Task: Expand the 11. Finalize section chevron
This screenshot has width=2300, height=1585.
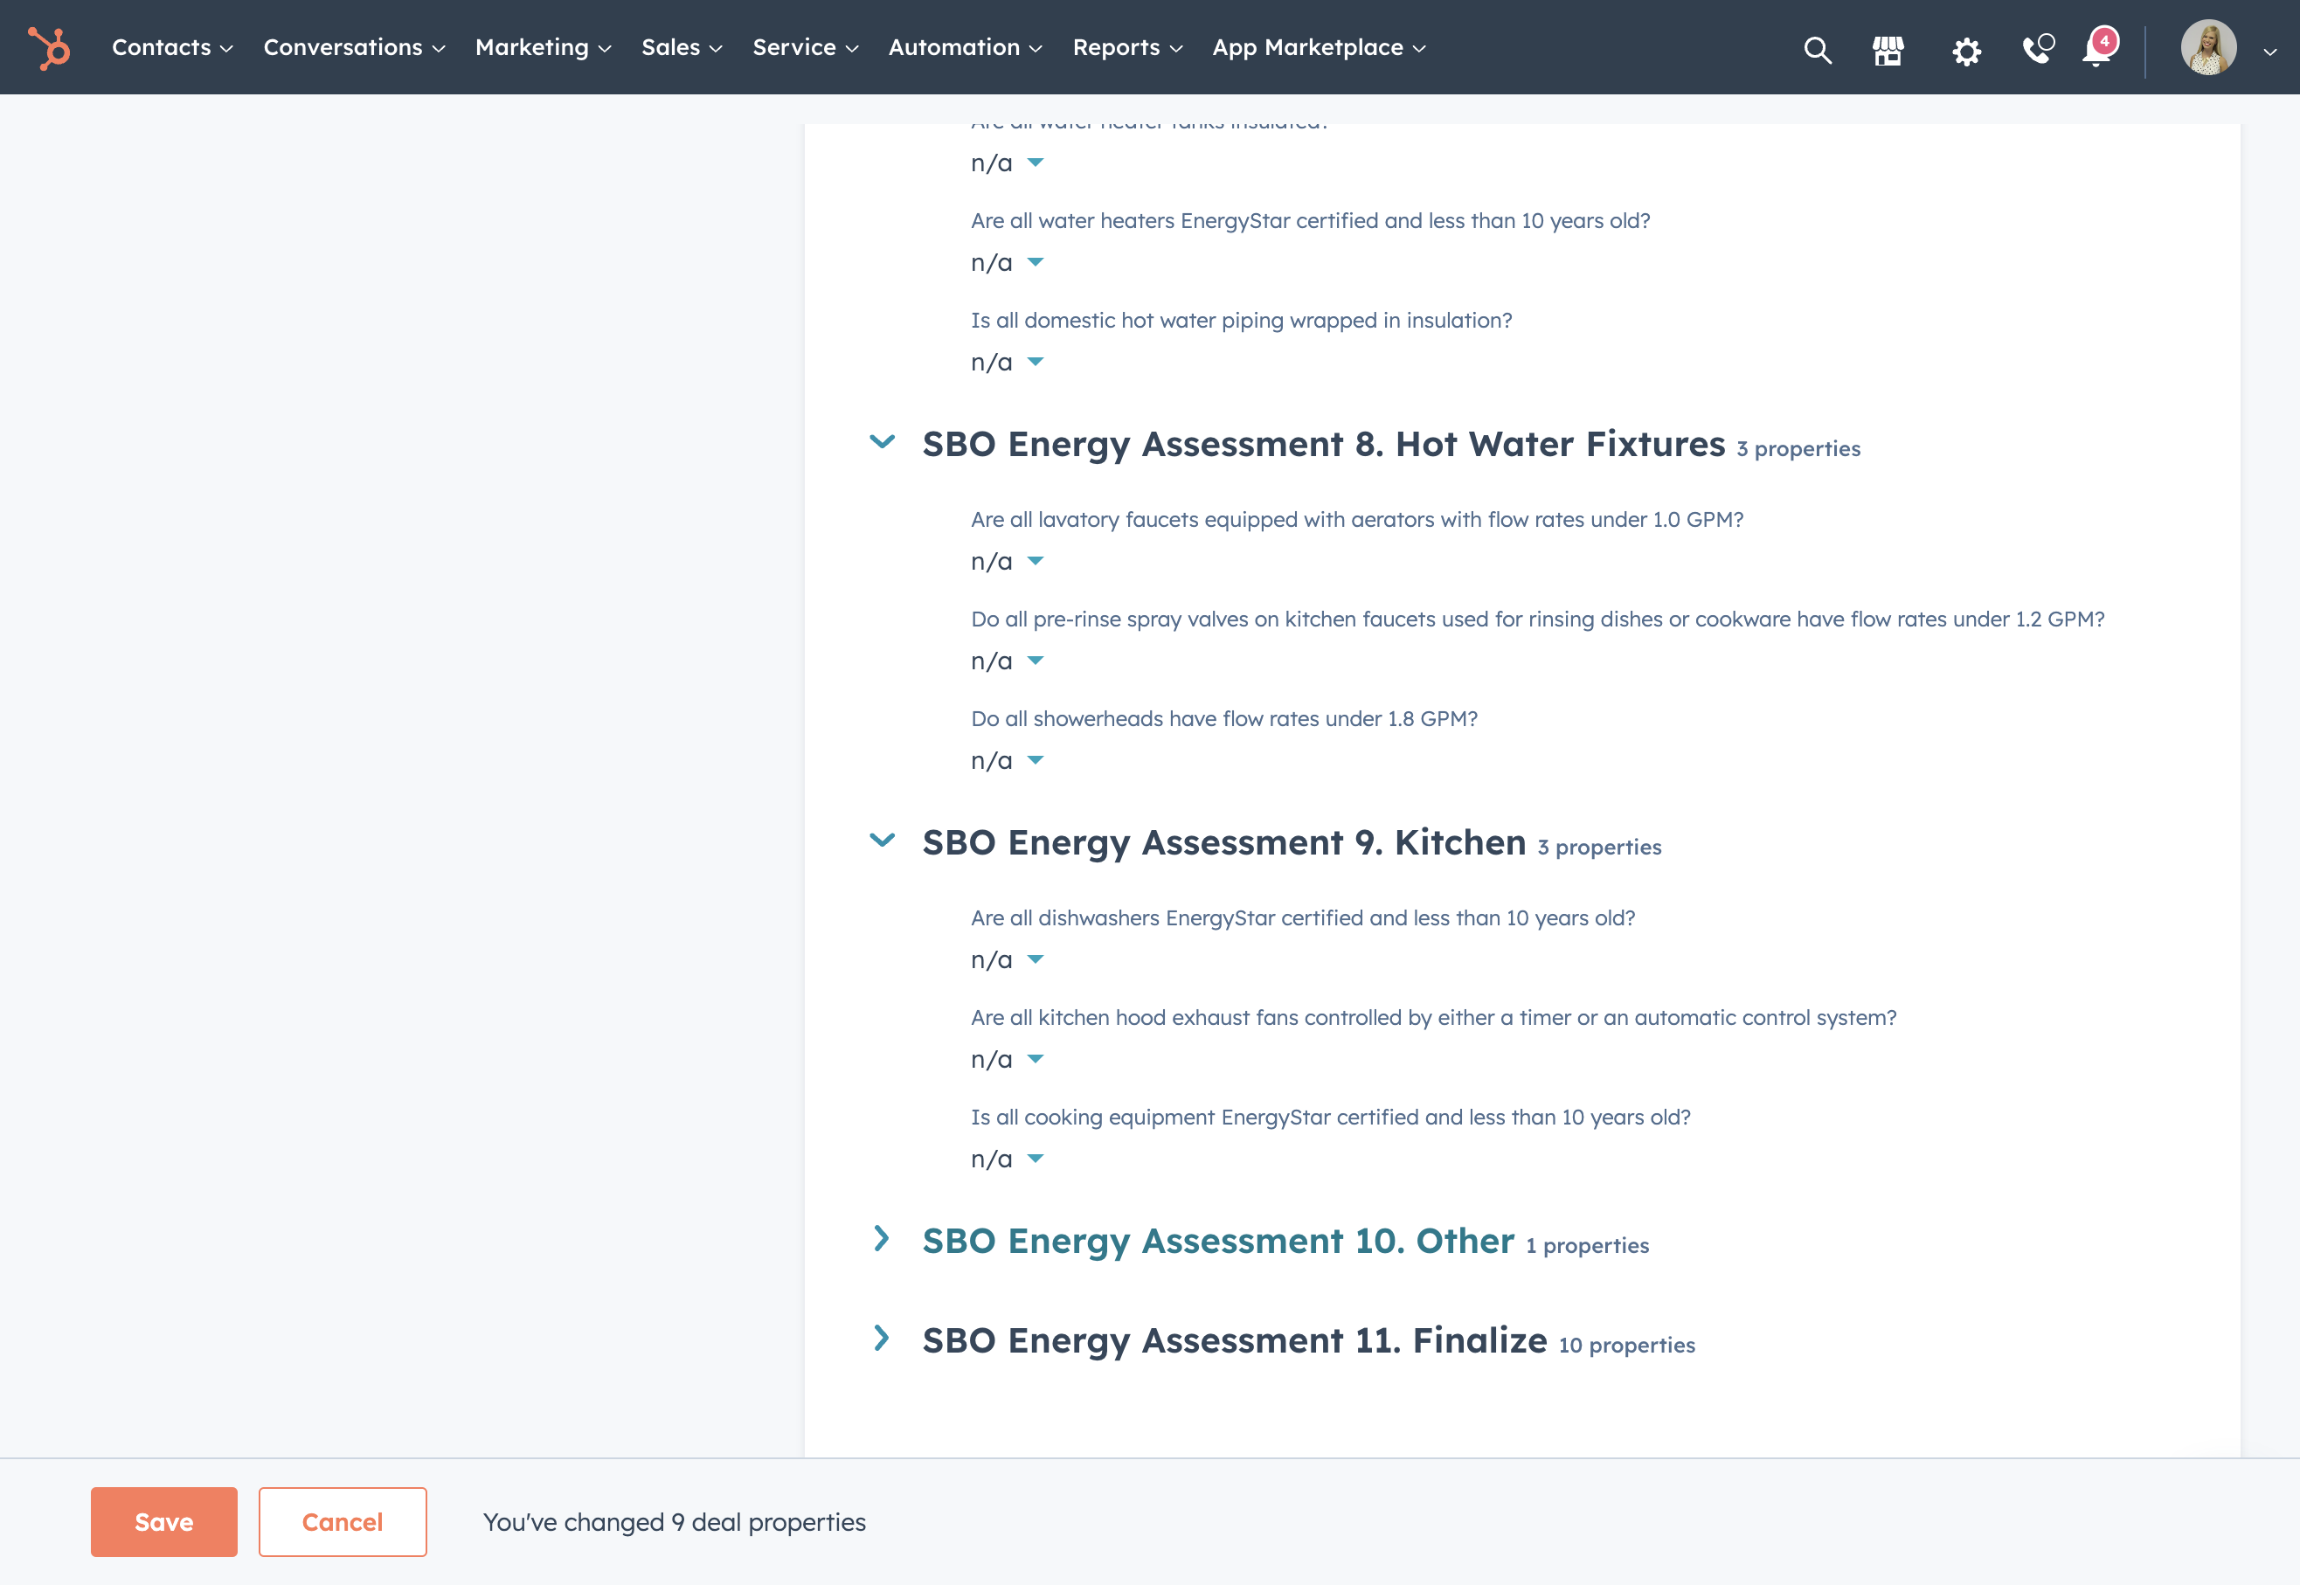Action: [x=881, y=1338]
